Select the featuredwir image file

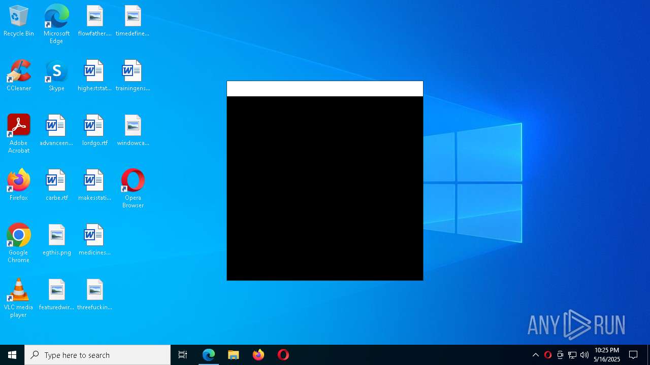coord(56,295)
